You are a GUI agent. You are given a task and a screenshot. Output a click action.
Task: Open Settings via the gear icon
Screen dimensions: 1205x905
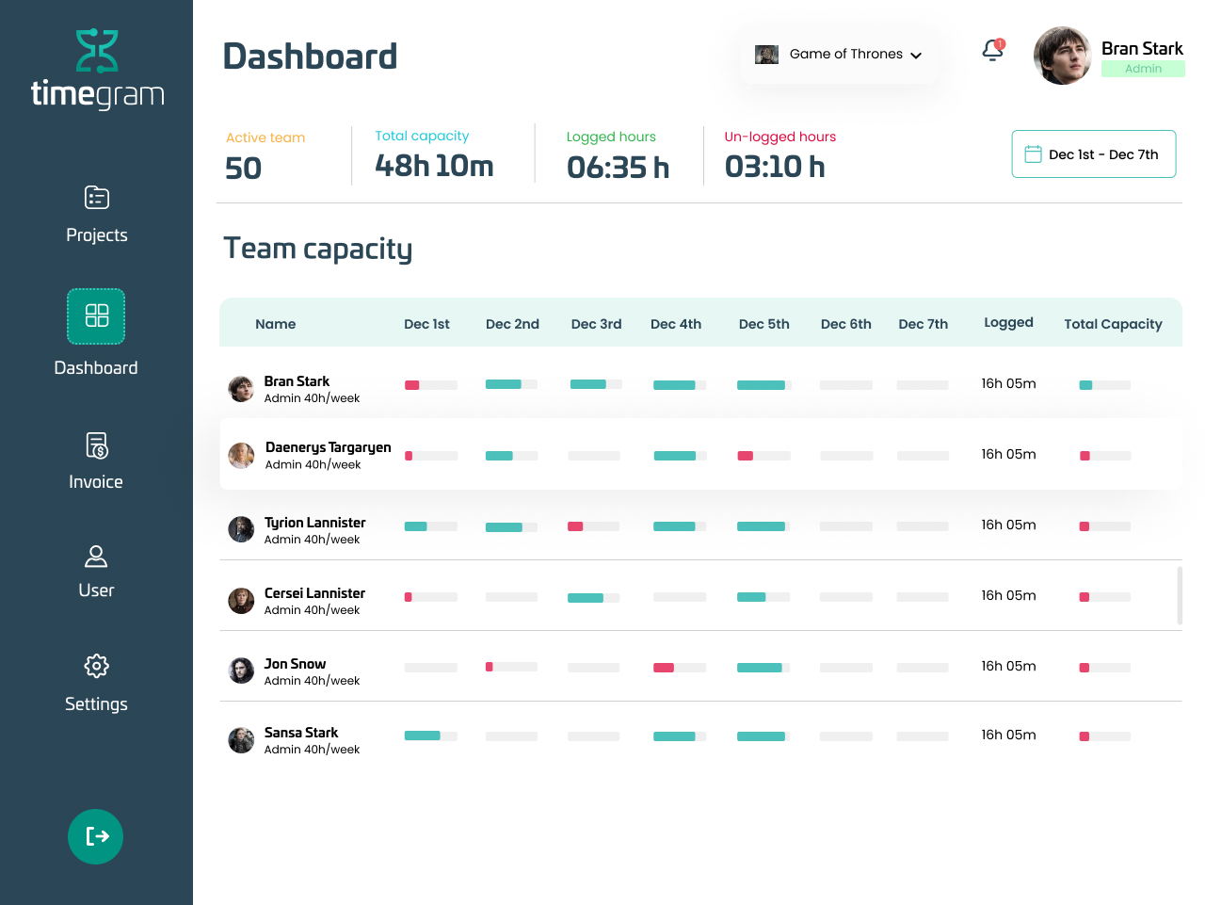[96, 666]
